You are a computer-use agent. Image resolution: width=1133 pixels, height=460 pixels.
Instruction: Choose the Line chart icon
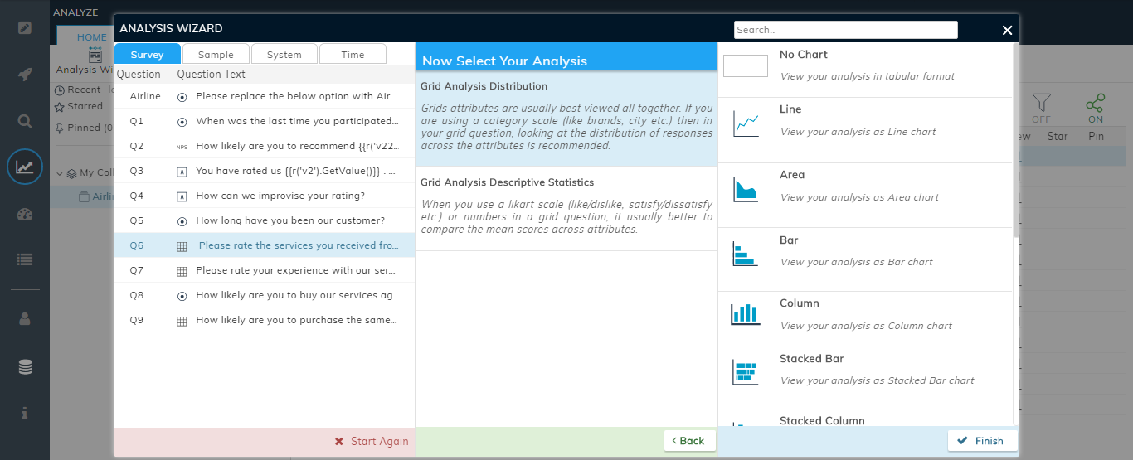click(x=746, y=125)
